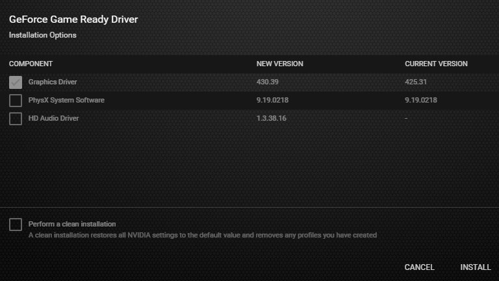Click PhysX current version 9.19.0218
Viewport: 499px width, 281px height.
tap(421, 100)
